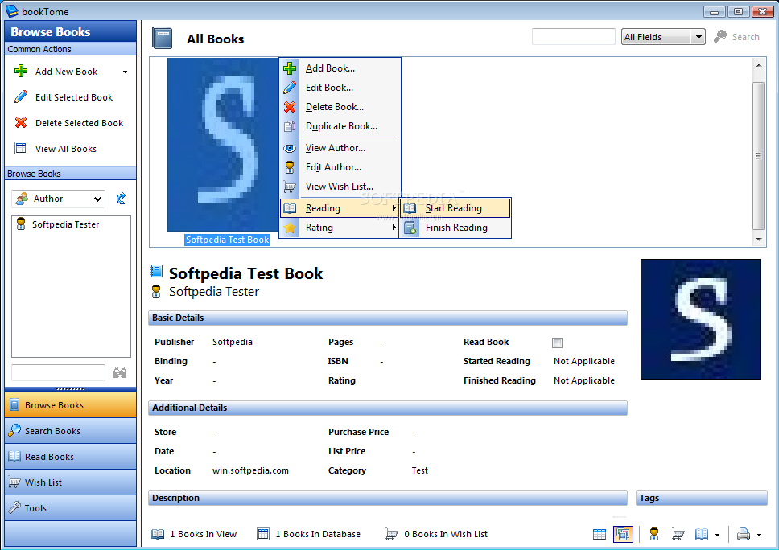The width and height of the screenshot is (779, 550).
Task: Select Start Reading in submenu
Action: point(455,208)
